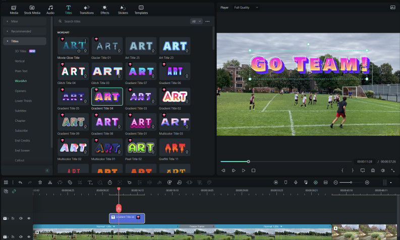Open the player snapshot image icon at top right
The height and width of the screenshot is (240, 400).
pyautogui.click(x=392, y=8)
